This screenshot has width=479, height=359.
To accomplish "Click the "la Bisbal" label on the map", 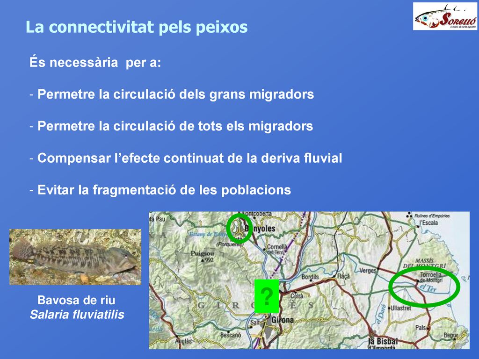I will pyautogui.click(x=383, y=341).
